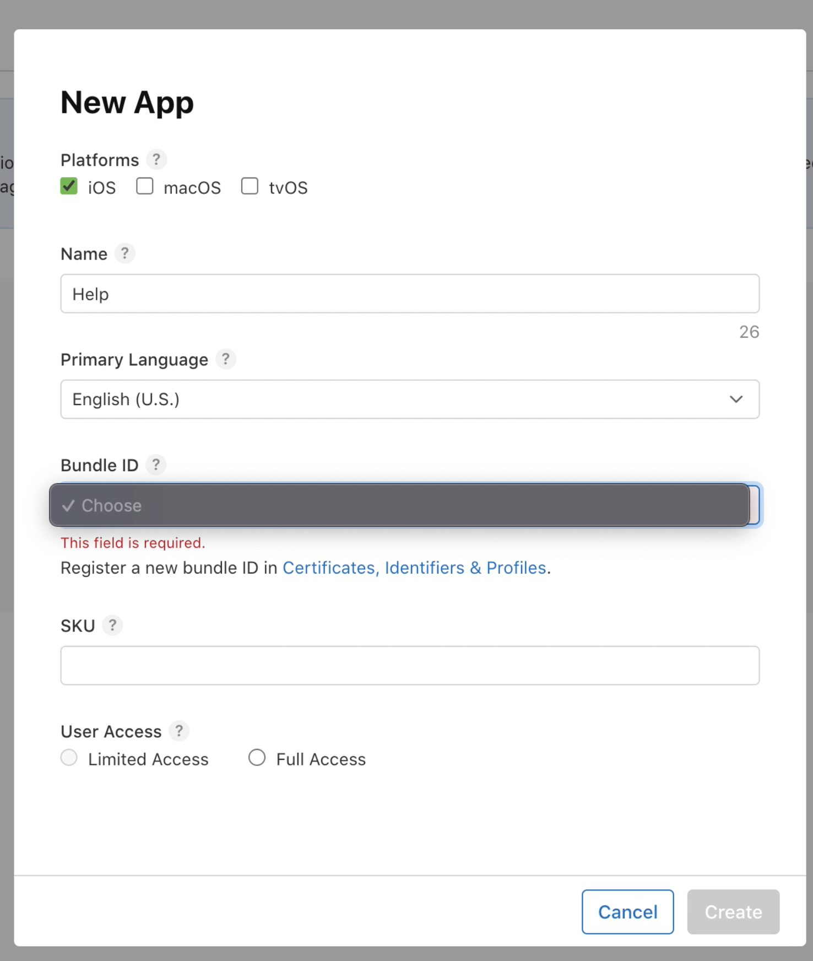The height and width of the screenshot is (961, 813).
Task: Click the Bundle ID help icon
Action: (x=156, y=465)
